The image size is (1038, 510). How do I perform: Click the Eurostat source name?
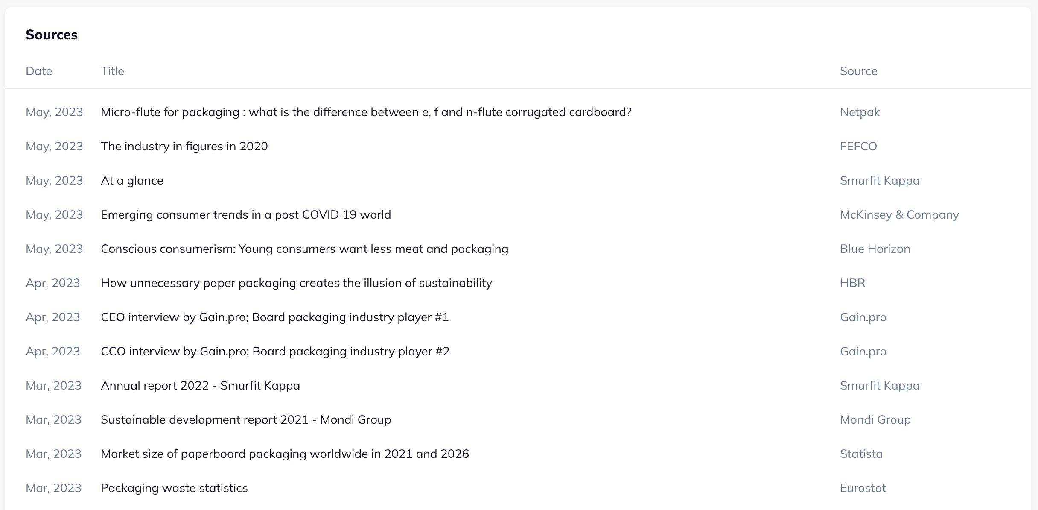863,488
